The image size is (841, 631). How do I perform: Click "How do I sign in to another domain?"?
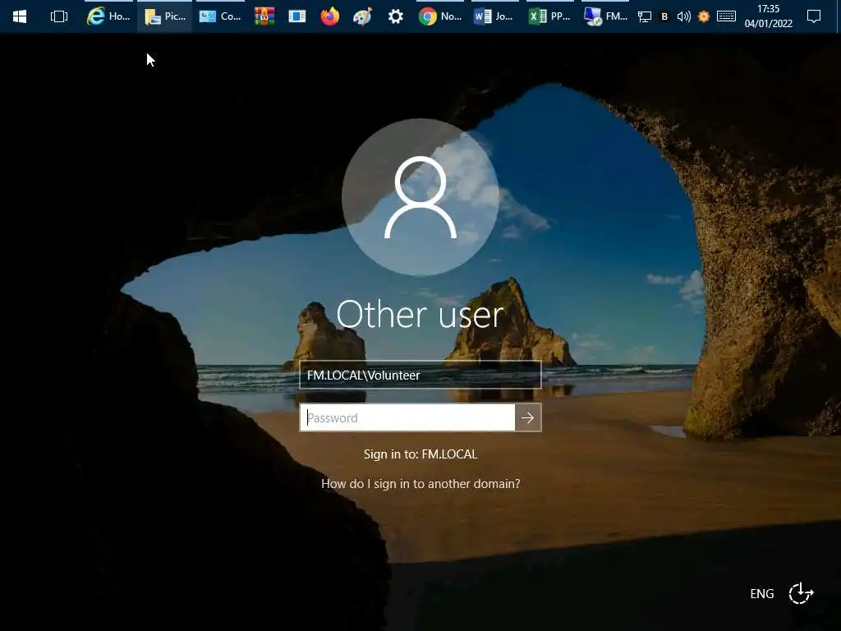[420, 483]
